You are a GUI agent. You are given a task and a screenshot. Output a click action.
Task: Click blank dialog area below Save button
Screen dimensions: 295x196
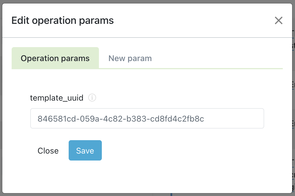[147, 177]
